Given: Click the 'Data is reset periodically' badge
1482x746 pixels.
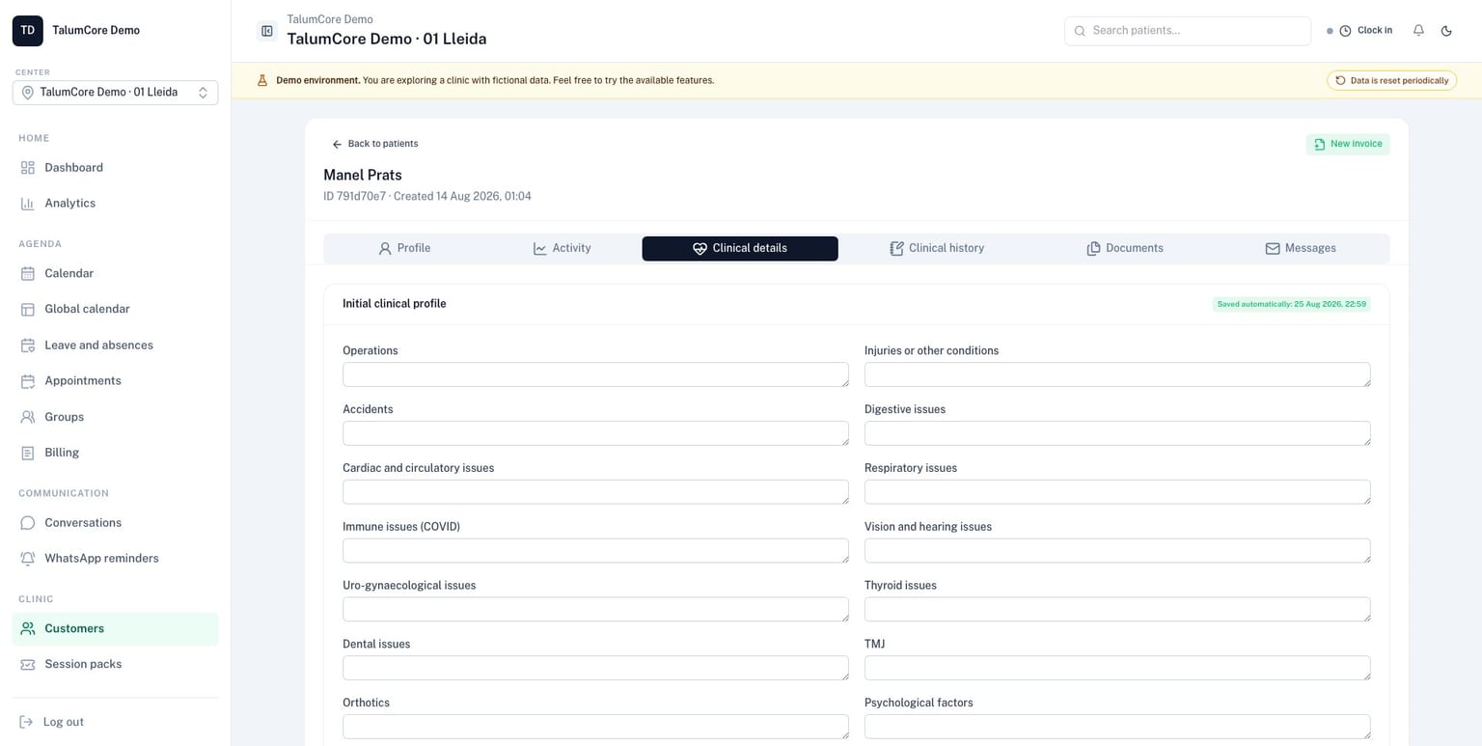Looking at the screenshot, I should [x=1391, y=81].
